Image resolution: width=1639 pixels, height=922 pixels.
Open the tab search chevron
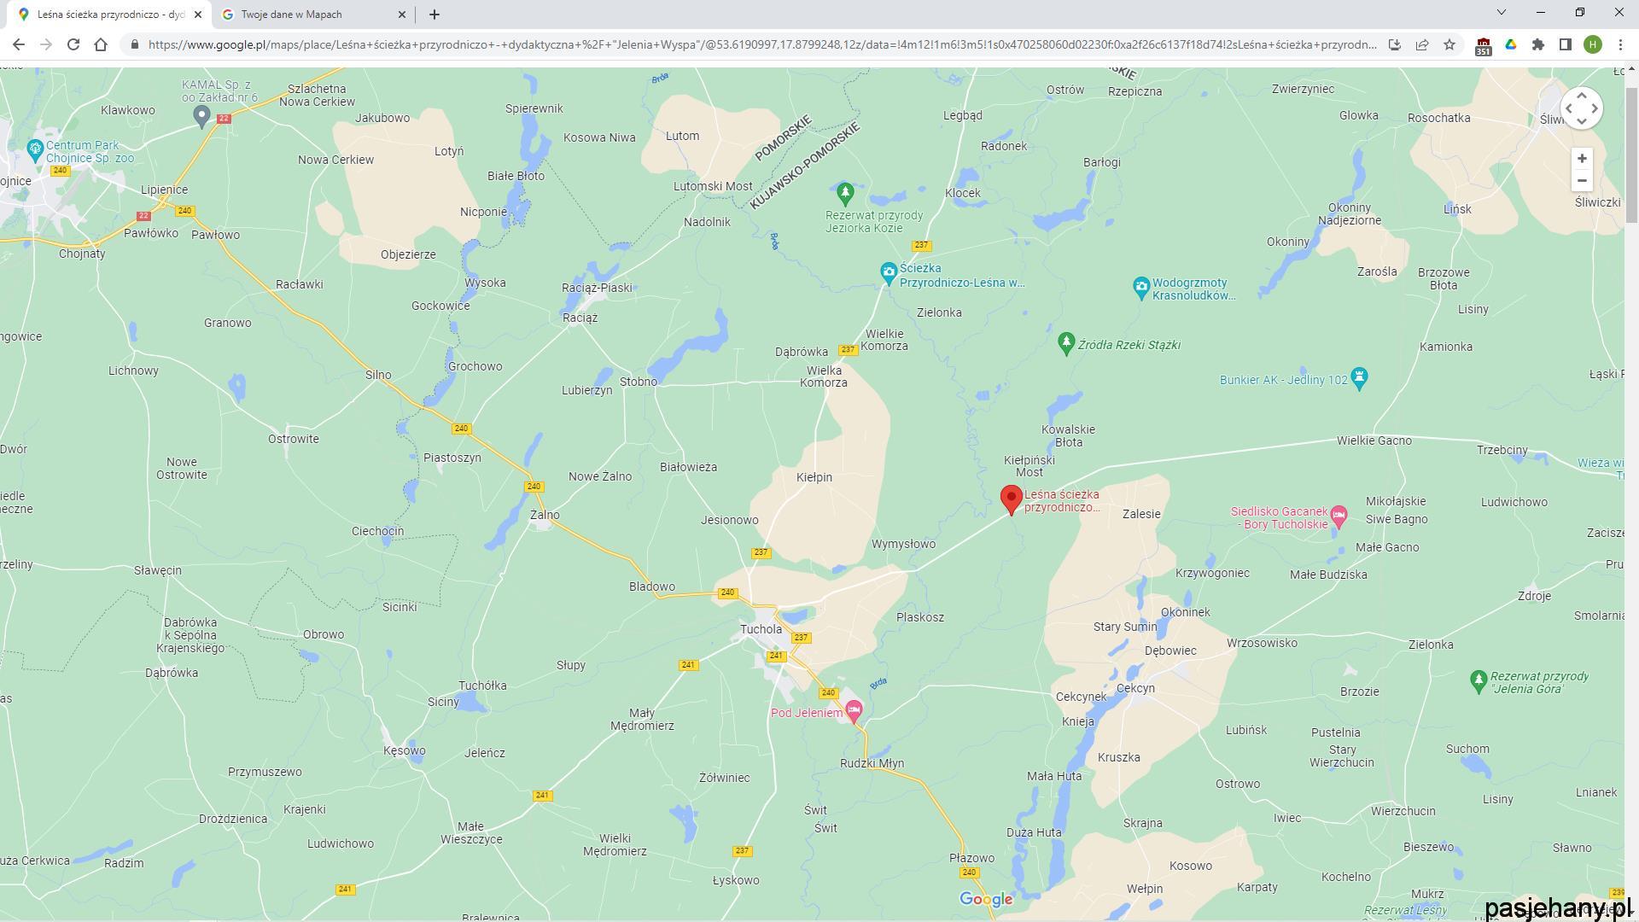pyautogui.click(x=1502, y=13)
